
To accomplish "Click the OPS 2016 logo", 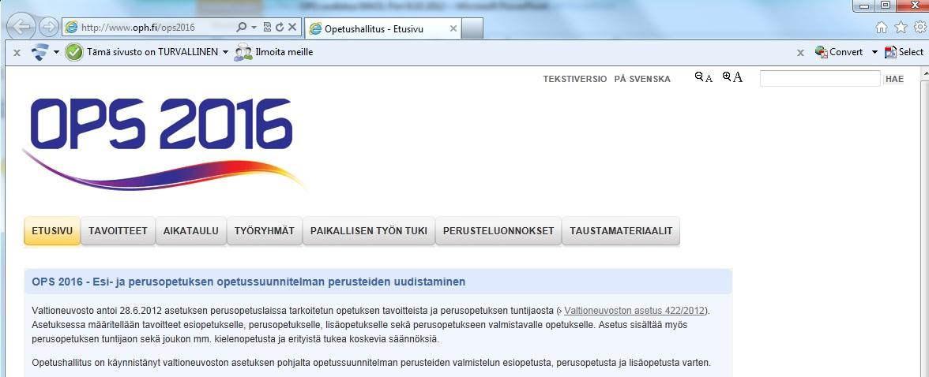I will 163,144.
